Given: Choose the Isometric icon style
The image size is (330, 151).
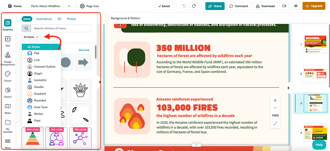Looking at the screenshot, I should pos(41,80).
